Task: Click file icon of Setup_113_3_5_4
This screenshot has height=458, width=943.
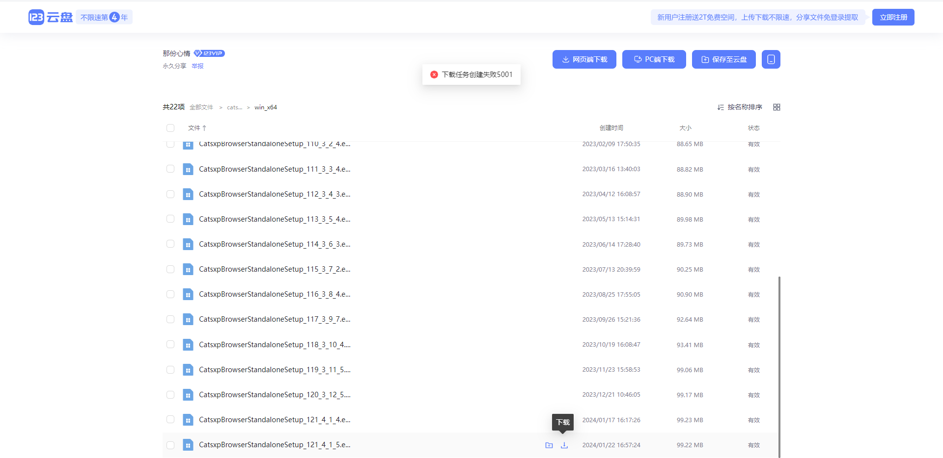Action: point(188,219)
